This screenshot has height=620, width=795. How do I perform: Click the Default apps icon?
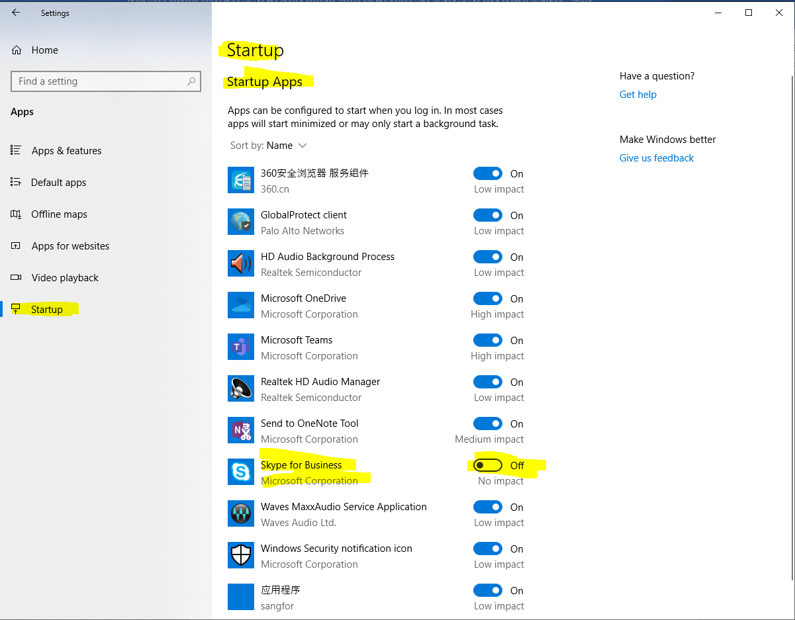tap(17, 183)
